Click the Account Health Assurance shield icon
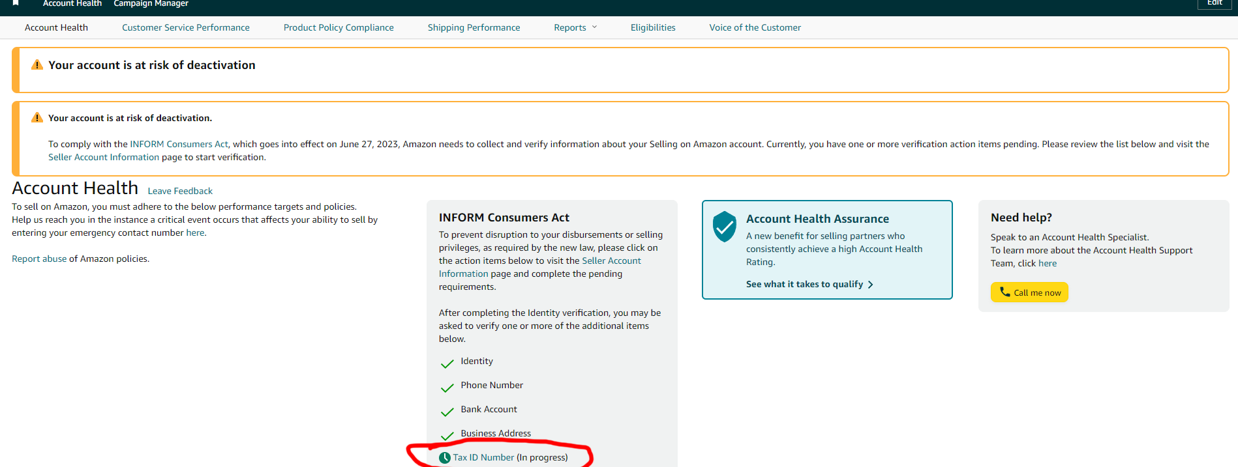 click(x=724, y=227)
